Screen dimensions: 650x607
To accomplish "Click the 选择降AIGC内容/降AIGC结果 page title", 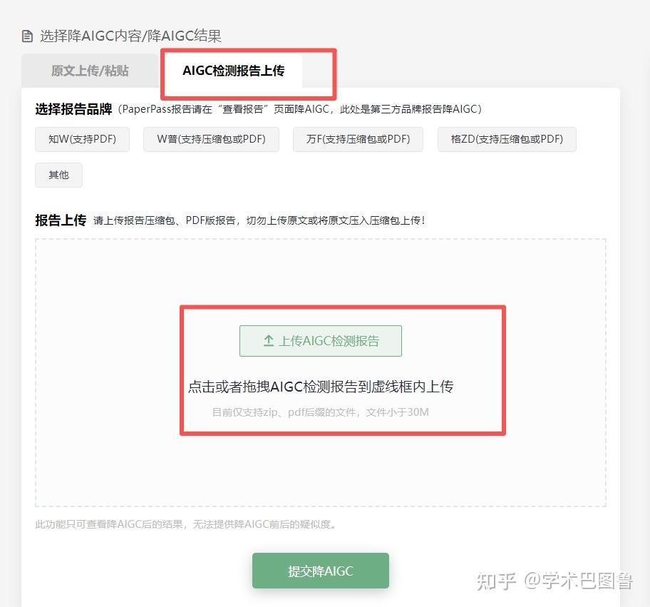I will coord(130,36).
